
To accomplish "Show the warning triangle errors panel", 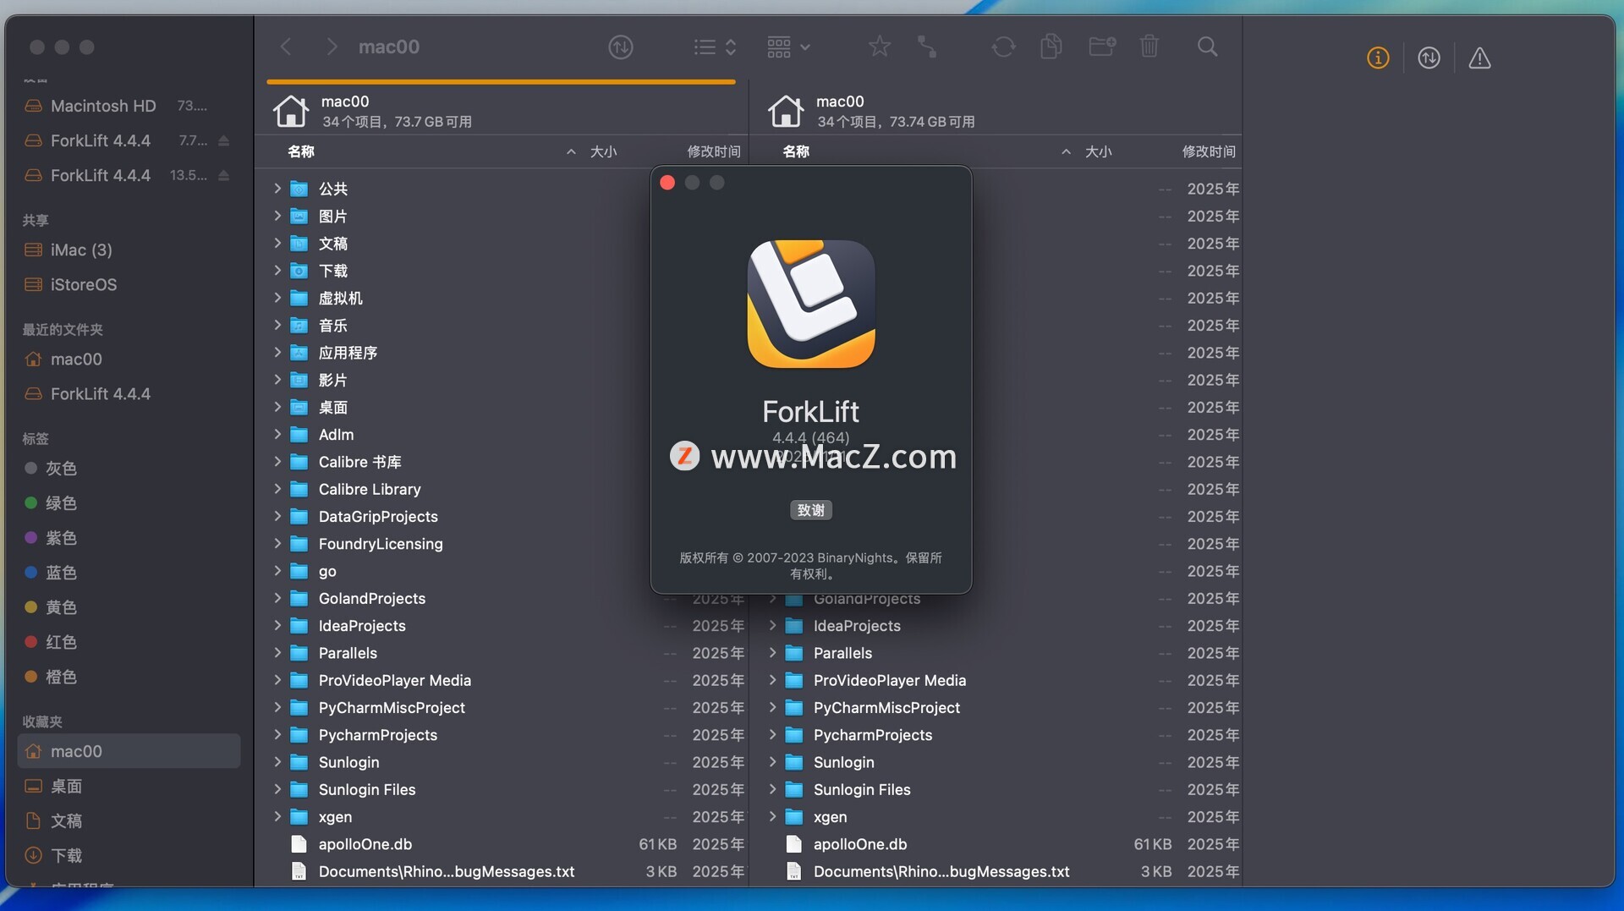I will [x=1479, y=58].
